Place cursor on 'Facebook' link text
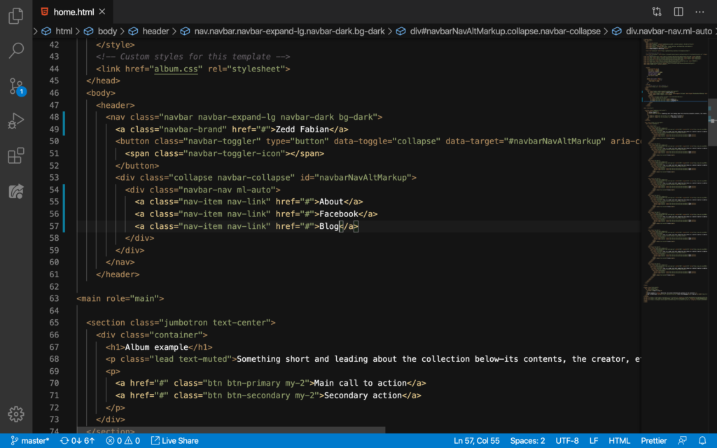 (x=338, y=214)
